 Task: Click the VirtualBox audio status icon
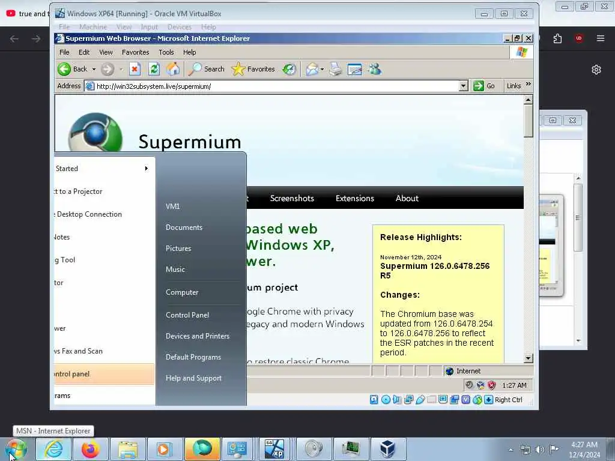pos(397,399)
